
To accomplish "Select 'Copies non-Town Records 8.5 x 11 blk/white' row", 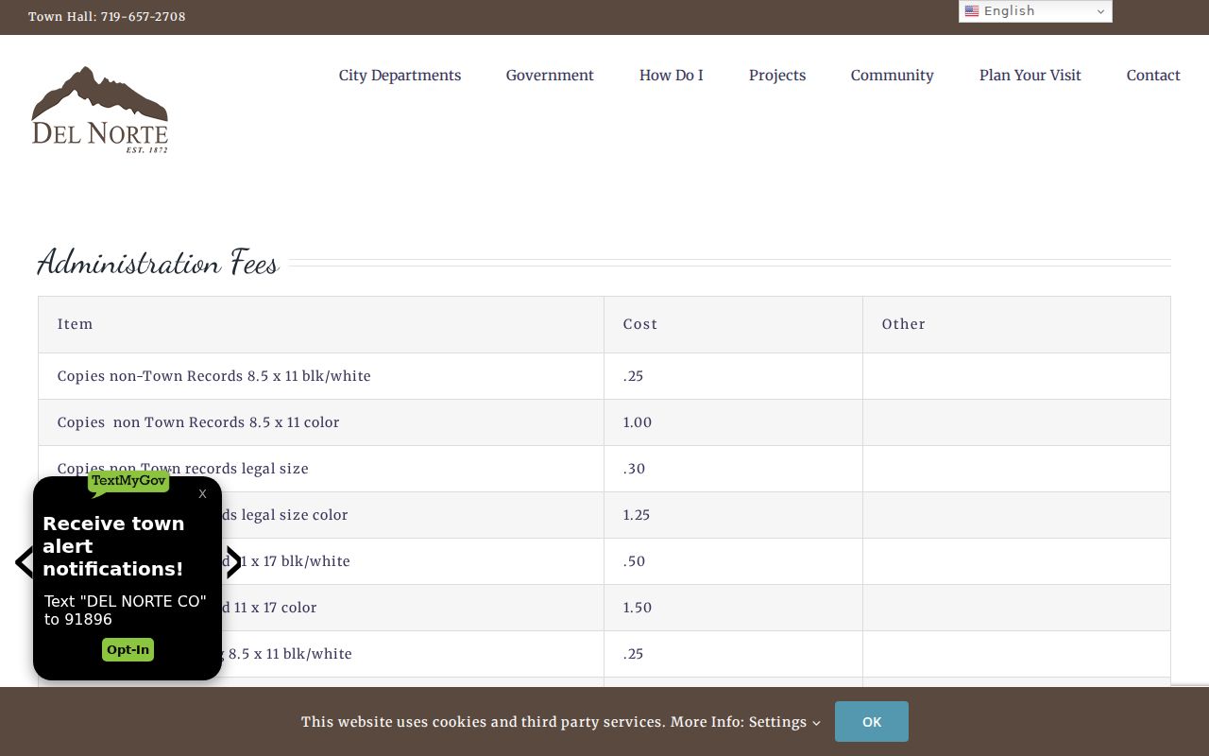I will 604,376.
